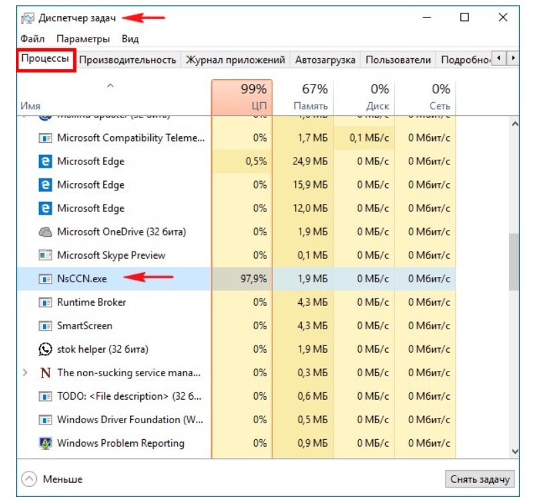Viewport: 538px width, 501px height.
Task: Open the Файл menu
Action: (32, 39)
